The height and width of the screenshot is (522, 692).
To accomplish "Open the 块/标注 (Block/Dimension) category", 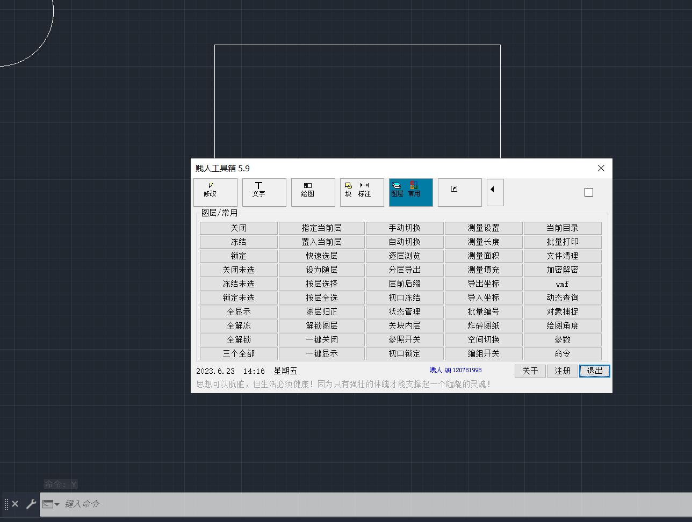I will [x=362, y=192].
